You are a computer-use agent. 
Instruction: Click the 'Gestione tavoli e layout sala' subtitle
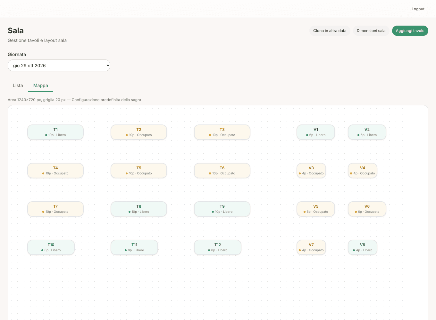pos(37,40)
